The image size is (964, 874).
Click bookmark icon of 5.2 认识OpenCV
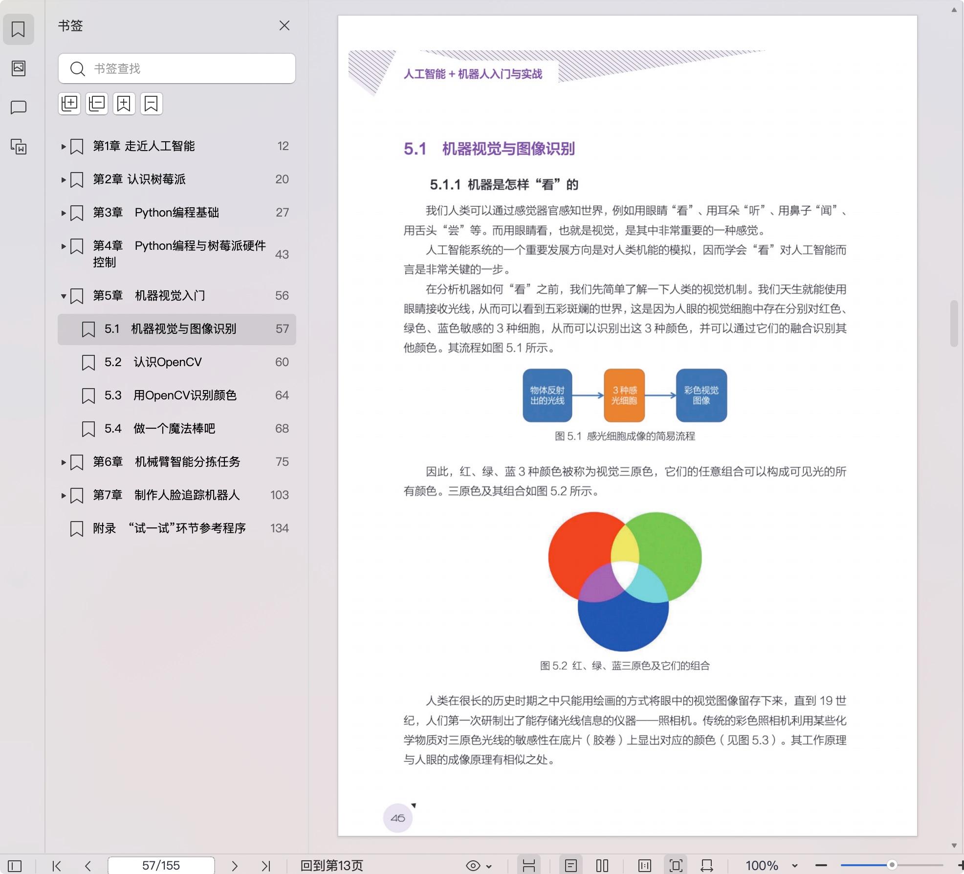(88, 363)
